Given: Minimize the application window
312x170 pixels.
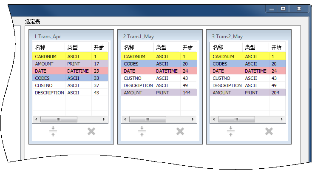Looking at the screenshot, I should [x=271, y=8].
